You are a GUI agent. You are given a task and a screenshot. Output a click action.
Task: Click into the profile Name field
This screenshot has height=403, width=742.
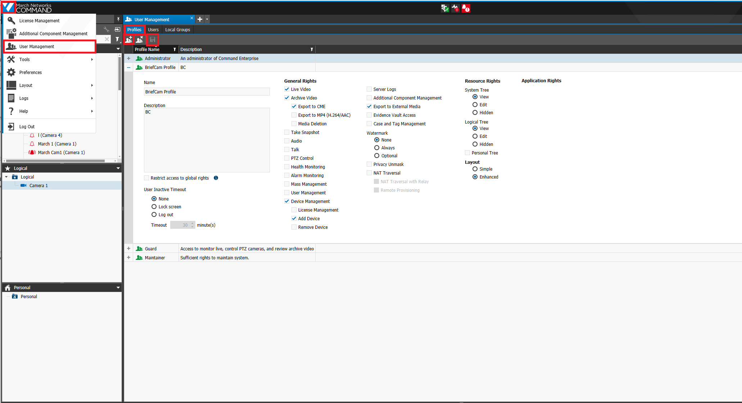click(x=207, y=92)
